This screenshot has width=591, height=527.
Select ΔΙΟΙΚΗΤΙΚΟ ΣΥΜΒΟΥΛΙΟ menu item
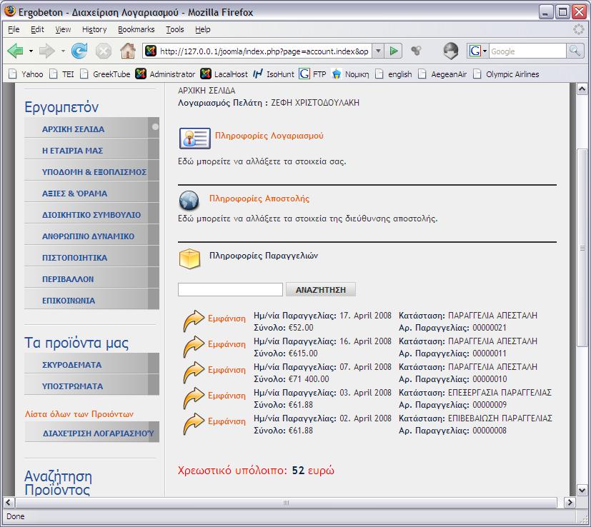click(x=91, y=215)
